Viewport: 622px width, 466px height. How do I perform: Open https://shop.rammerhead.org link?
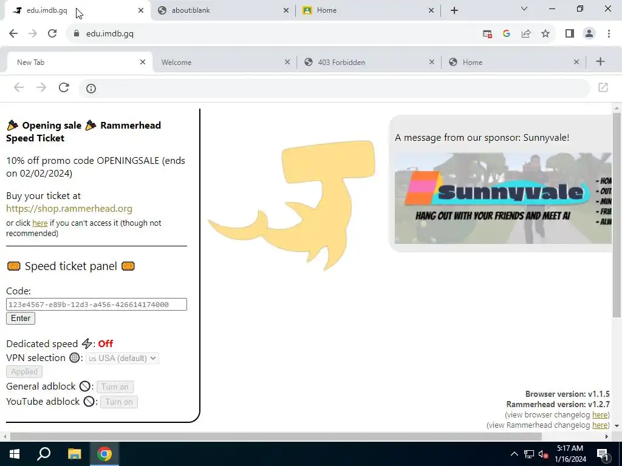pos(69,209)
